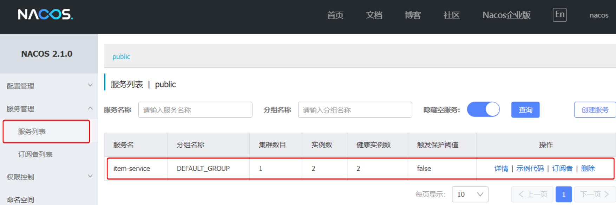Open 社区 in top navigation

click(451, 15)
